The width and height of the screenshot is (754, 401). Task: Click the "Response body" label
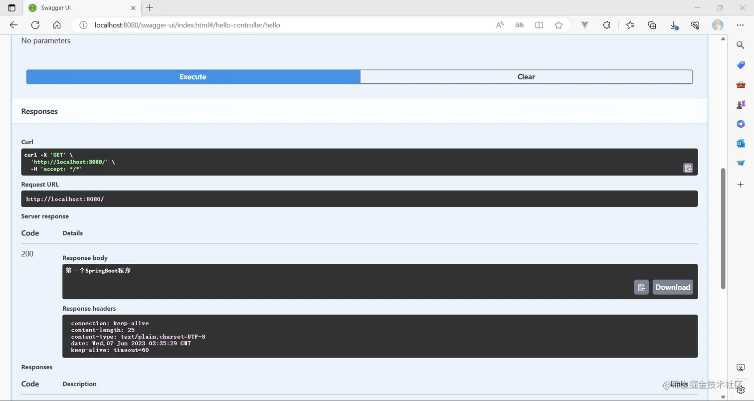pos(85,258)
